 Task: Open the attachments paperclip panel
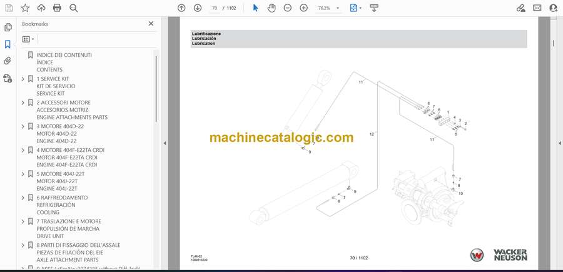(8, 61)
